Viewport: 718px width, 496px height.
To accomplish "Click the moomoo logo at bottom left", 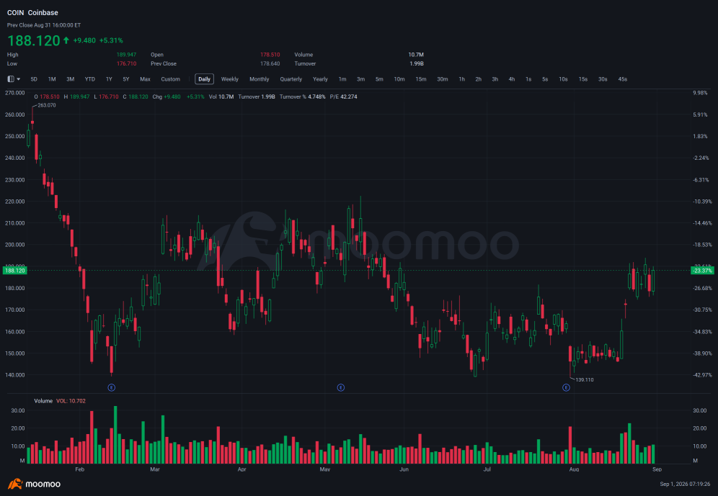I will [x=34, y=484].
